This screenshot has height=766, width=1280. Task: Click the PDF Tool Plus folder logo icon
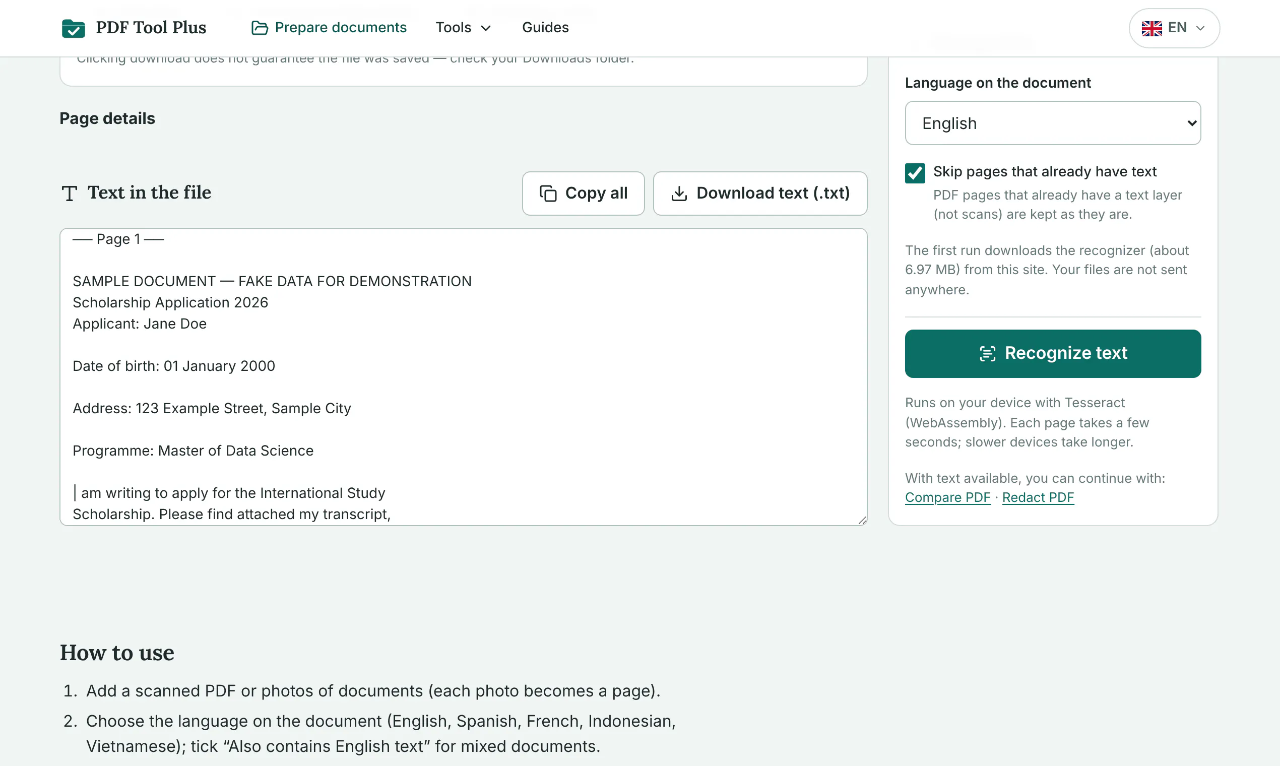click(x=73, y=28)
